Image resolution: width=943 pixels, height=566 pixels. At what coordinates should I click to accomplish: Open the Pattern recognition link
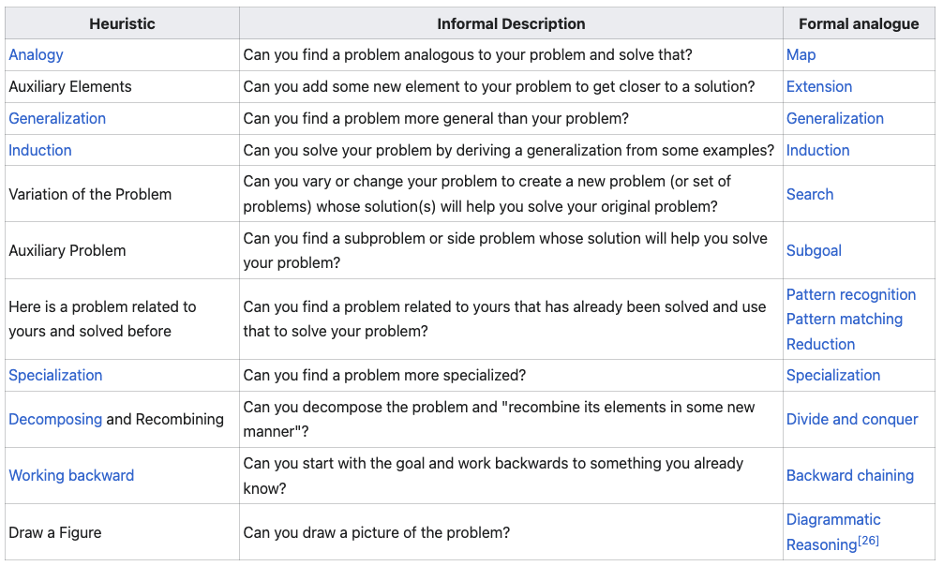pos(851,294)
